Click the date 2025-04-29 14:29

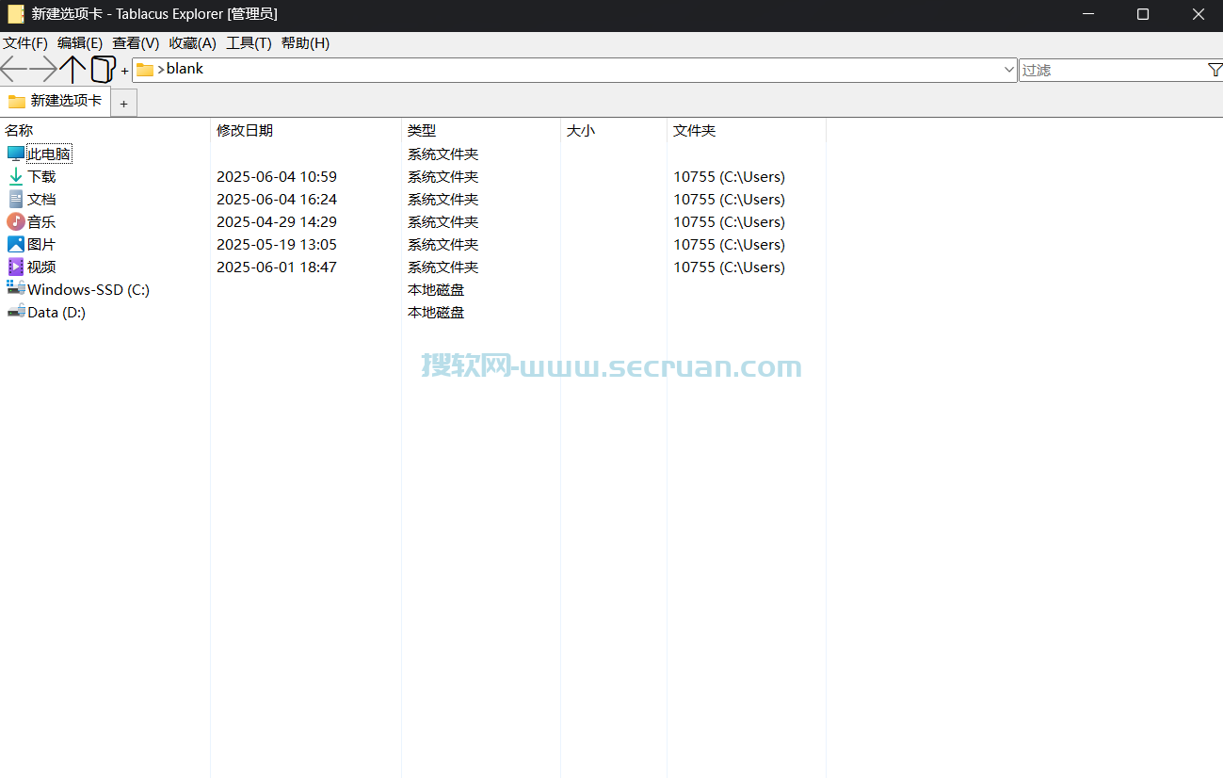click(x=277, y=221)
